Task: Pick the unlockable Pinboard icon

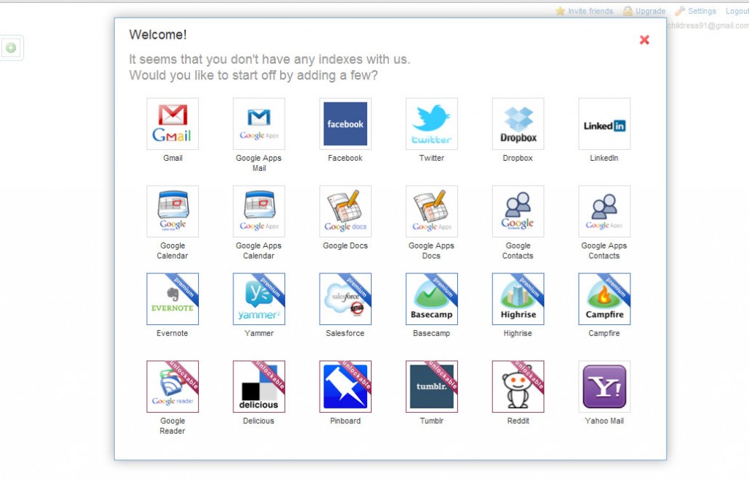Action: click(x=345, y=386)
